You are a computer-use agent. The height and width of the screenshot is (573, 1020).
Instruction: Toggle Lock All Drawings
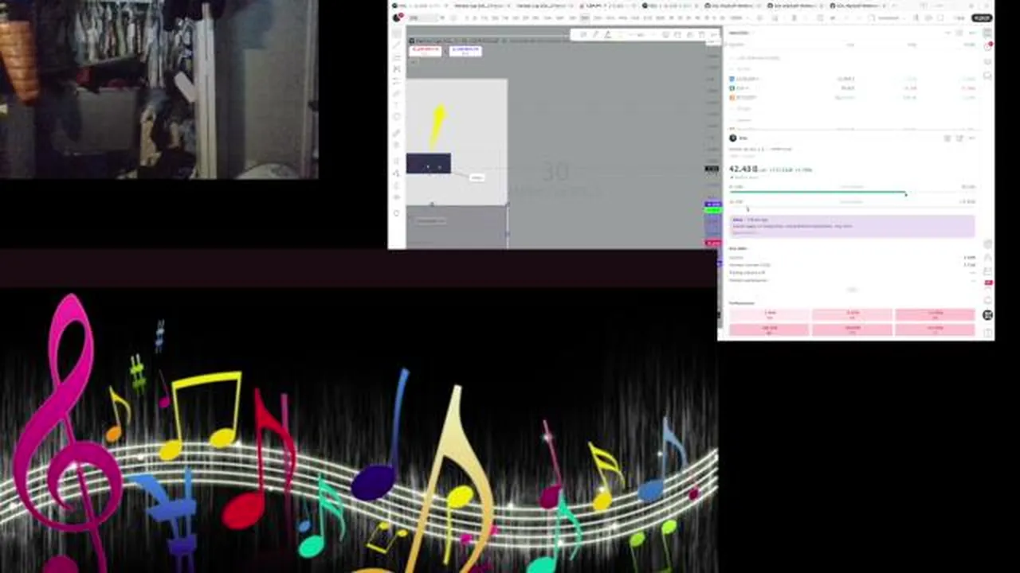397,185
